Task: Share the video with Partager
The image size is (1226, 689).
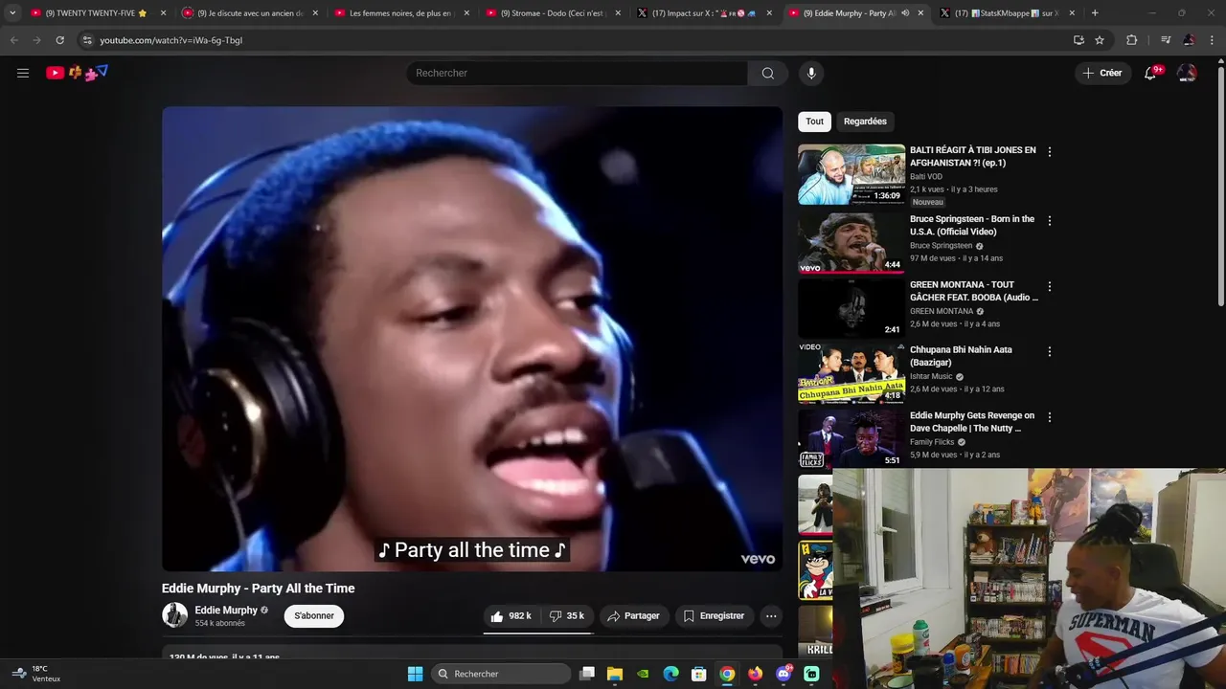Action: 633,616
